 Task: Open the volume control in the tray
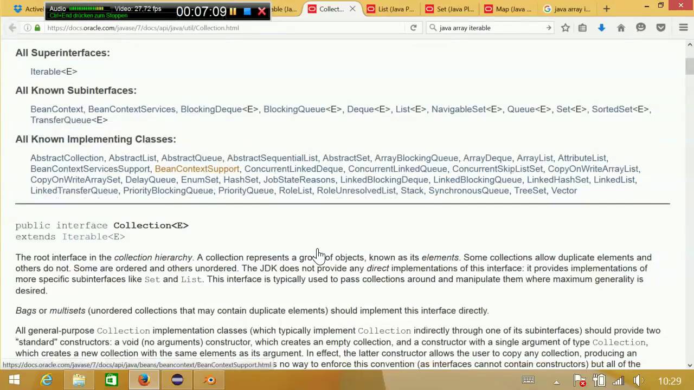(638, 380)
